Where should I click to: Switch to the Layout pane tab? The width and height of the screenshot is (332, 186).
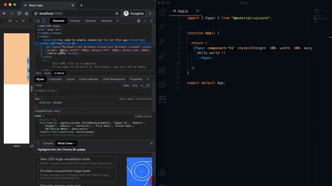click(x=71, y=79)
